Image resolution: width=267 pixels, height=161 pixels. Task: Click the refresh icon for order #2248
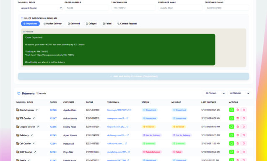244,110
